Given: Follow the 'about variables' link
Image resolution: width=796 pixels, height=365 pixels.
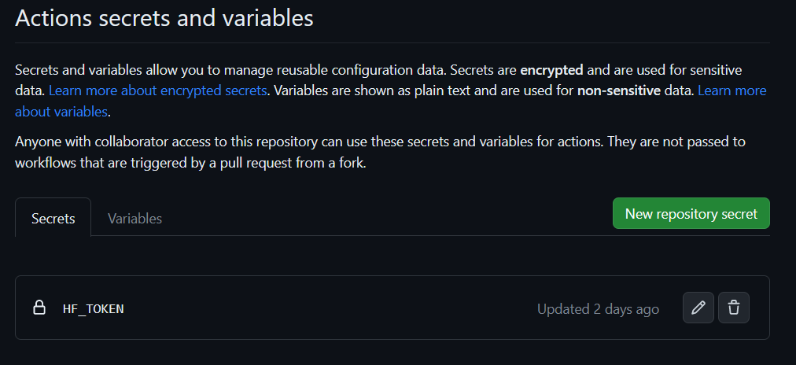Looking at the screenshot, I should (61, 111).
